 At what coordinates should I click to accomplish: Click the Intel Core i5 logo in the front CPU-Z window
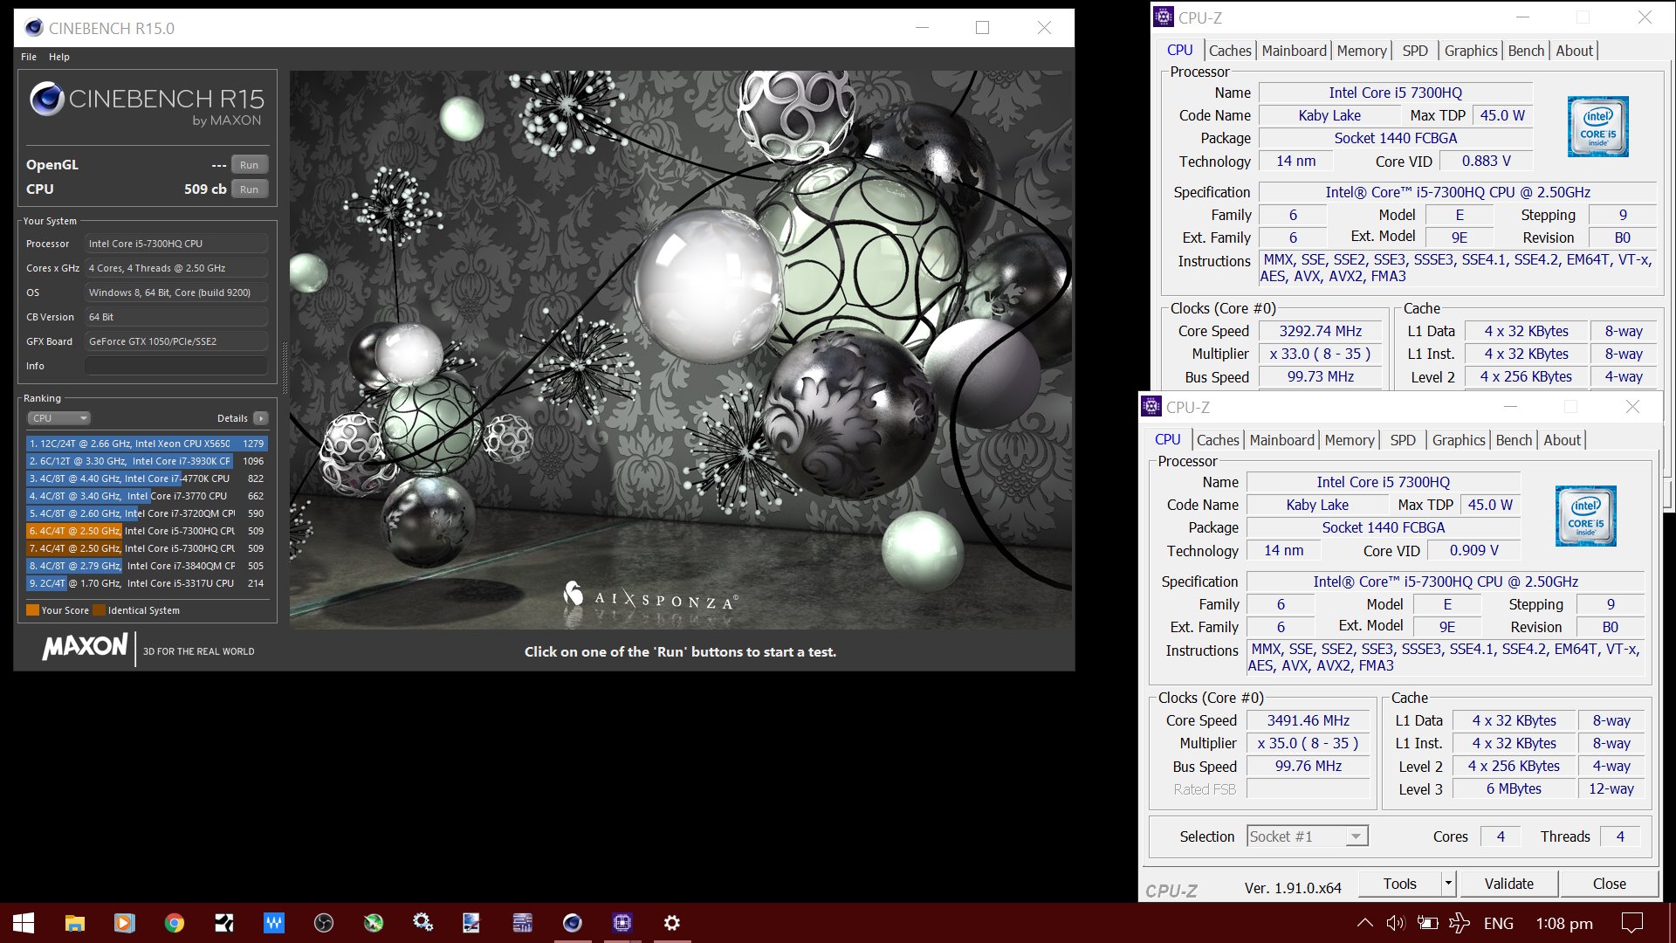1586,516
